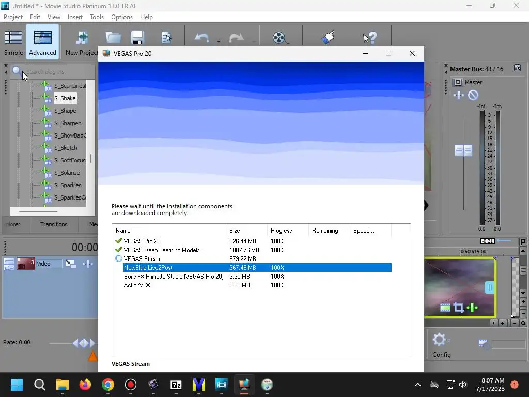Switch to Advanced mode in Movie Studio
The width and height of the screenshot is (529, 397).
pyautogui.click(x=42, y=42)
